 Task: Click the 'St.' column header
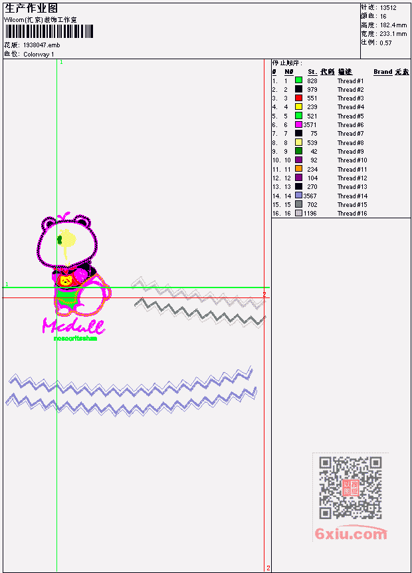(x=312, y=72)
